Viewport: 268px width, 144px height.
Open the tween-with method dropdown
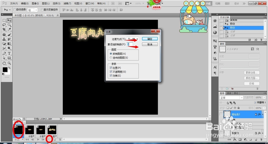(132, 39)
